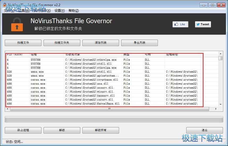Click the vertical scrollbar down arrow
228x146 pixels.
click(x=221, y=104)
